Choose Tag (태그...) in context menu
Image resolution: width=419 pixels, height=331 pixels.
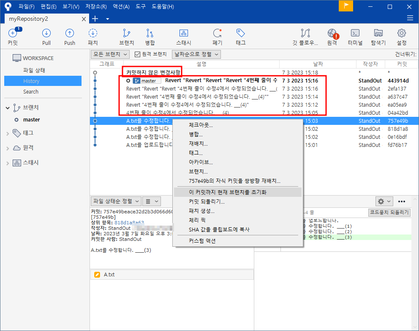pyautogui.click(x=237, y=153)
